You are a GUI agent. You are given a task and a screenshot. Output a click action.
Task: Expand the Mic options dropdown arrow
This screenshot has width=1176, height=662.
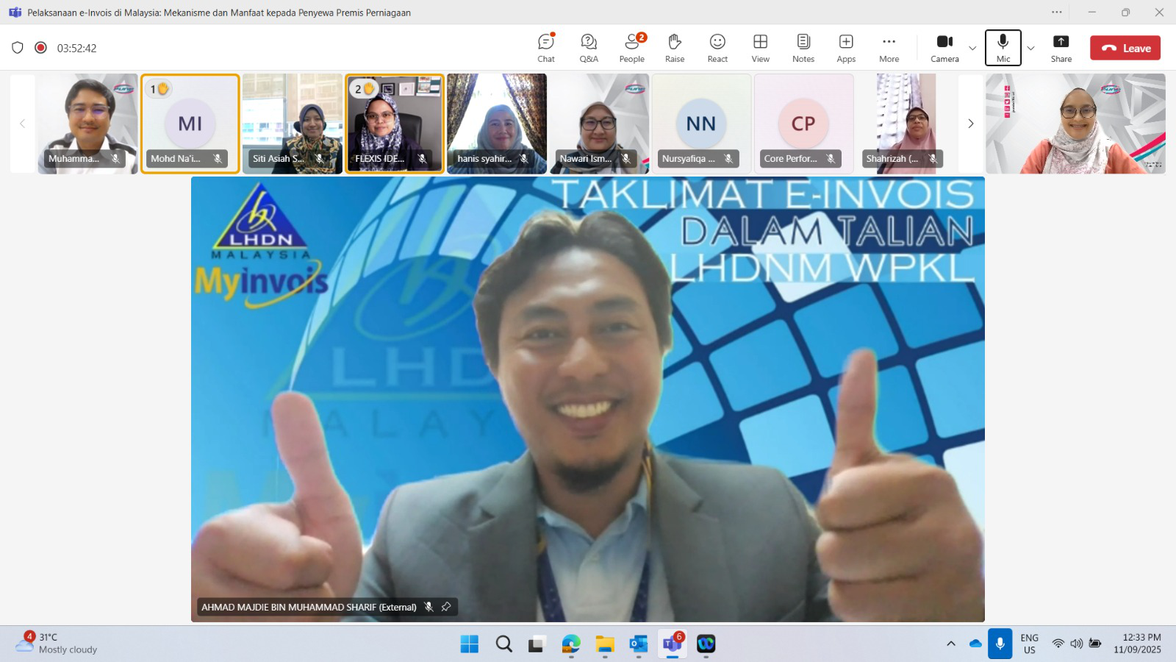(1030, 49)
